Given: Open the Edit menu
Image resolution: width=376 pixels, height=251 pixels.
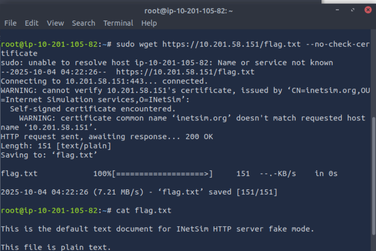Looking at the screenshot, I should click(32, 23).
